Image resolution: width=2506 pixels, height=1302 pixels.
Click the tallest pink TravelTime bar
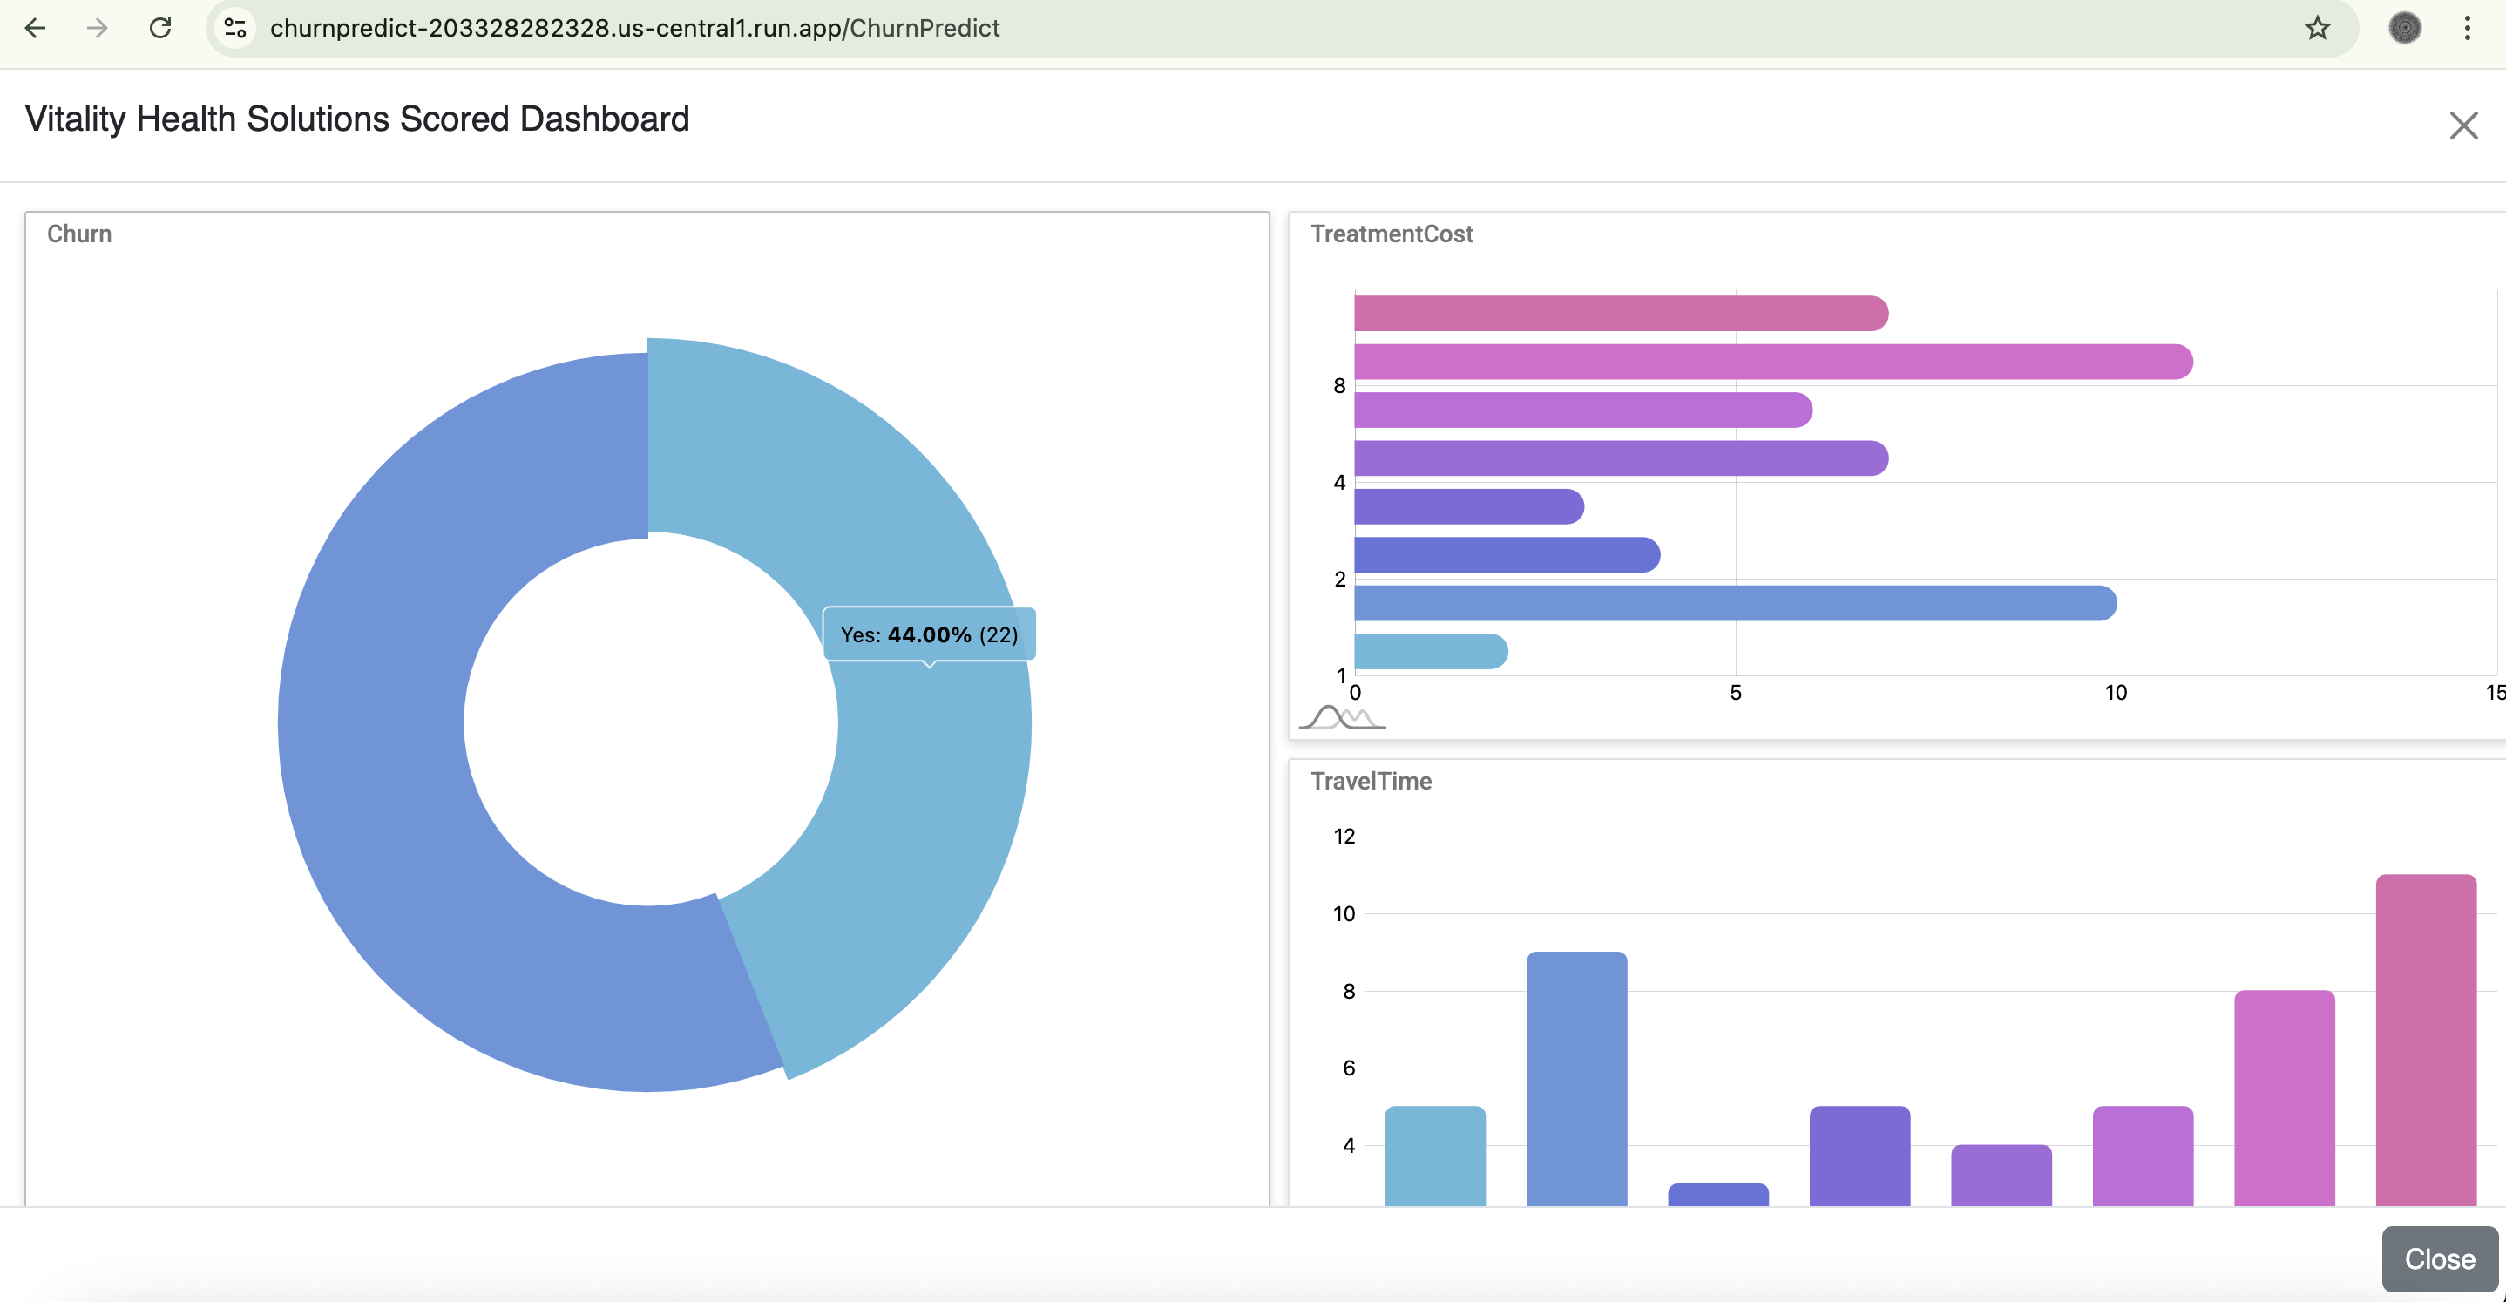[2425, 1041]
